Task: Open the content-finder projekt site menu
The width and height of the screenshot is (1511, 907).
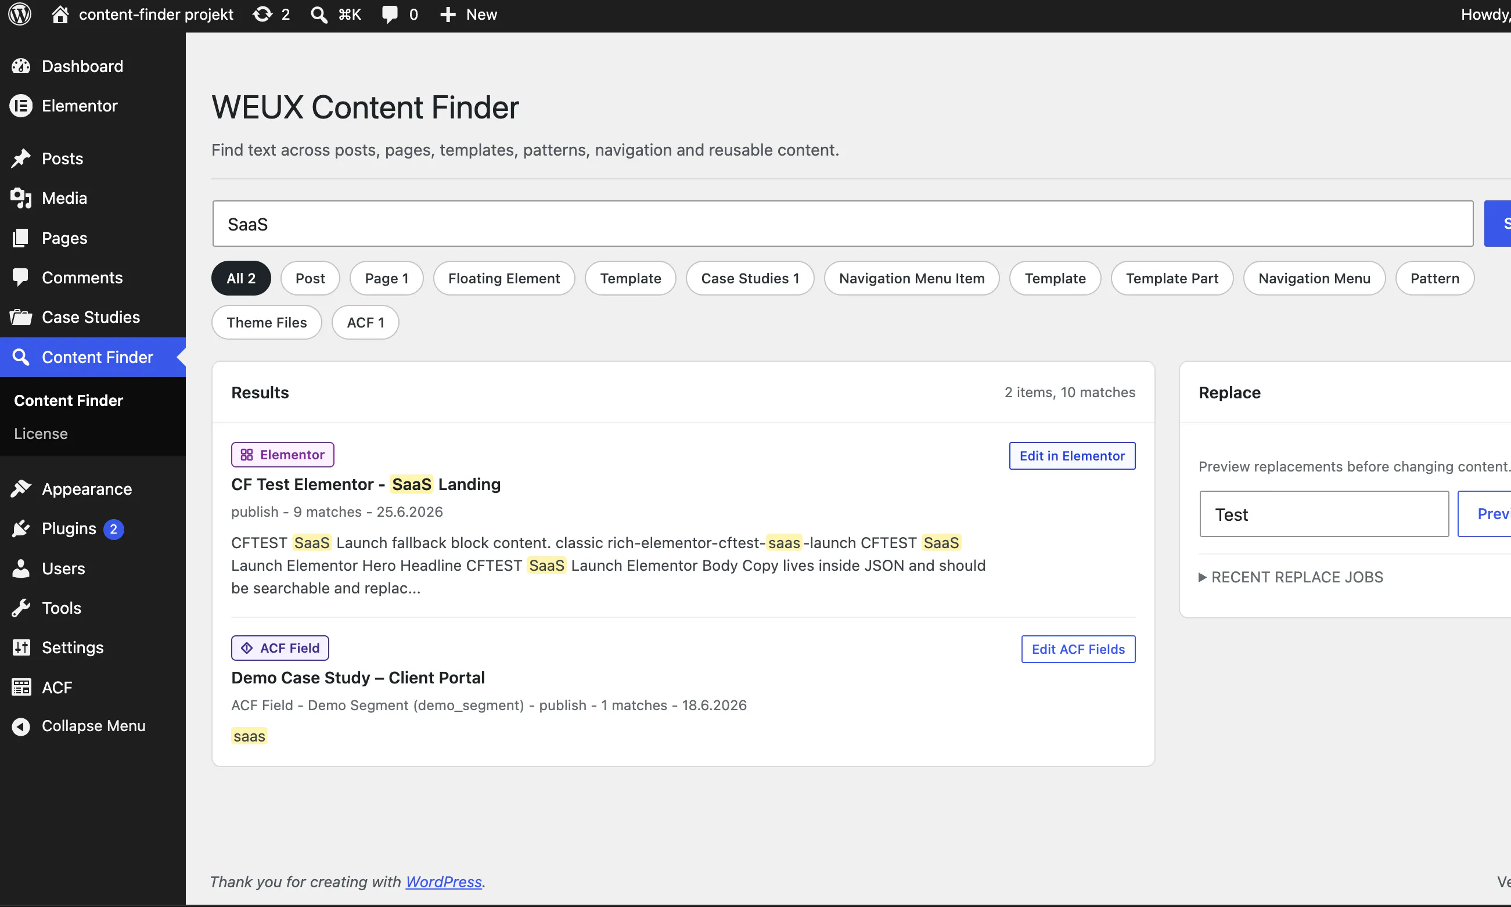Action: [x=142, y=14]
